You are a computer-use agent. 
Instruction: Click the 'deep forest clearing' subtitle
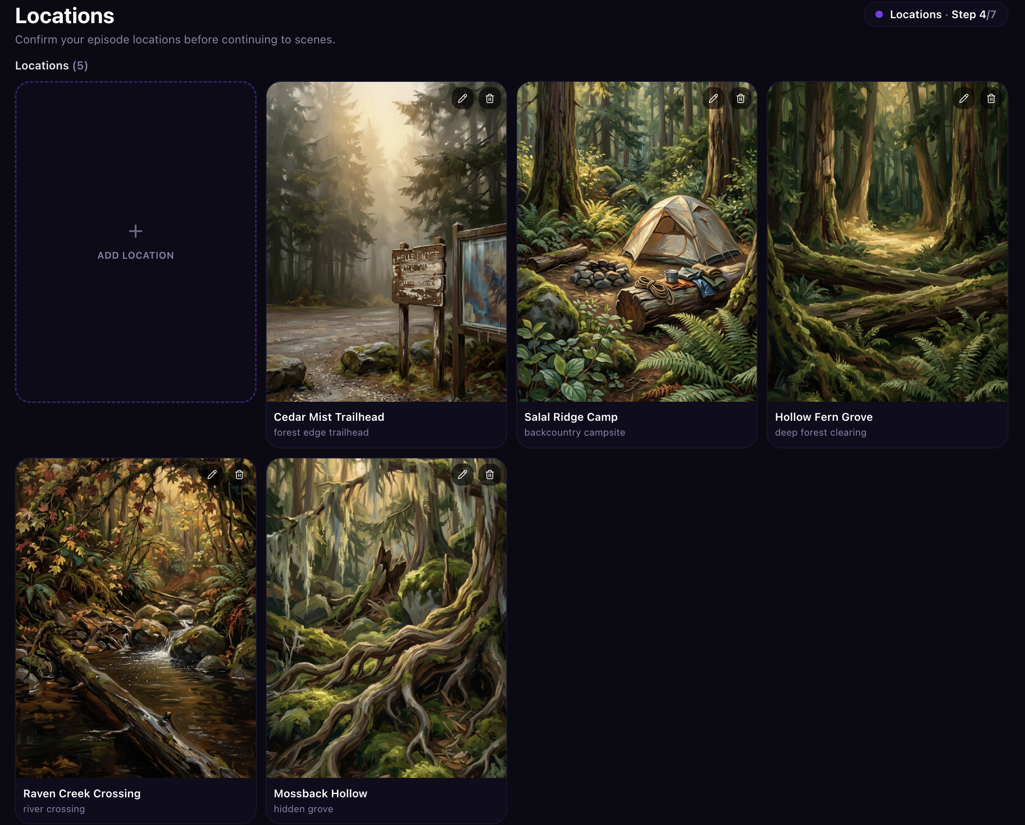[820, 432]
